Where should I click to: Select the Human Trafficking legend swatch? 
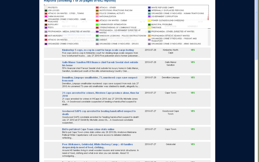[x=149, y=14]
